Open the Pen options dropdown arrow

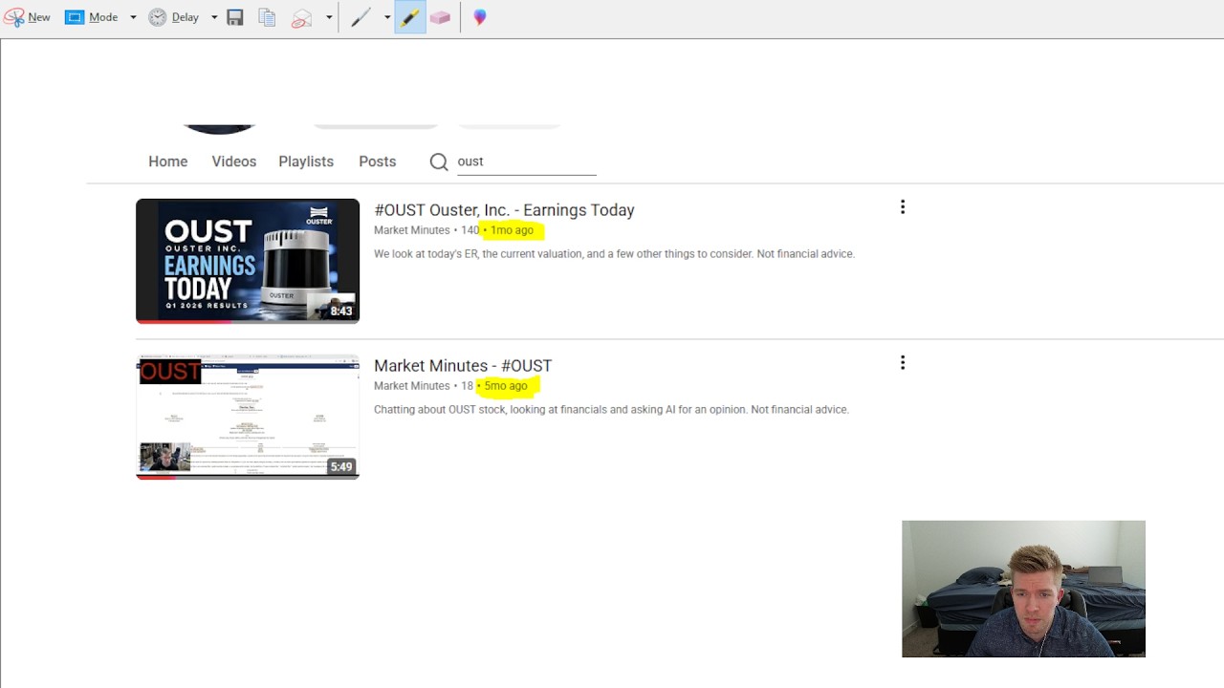tap(387, 17)
